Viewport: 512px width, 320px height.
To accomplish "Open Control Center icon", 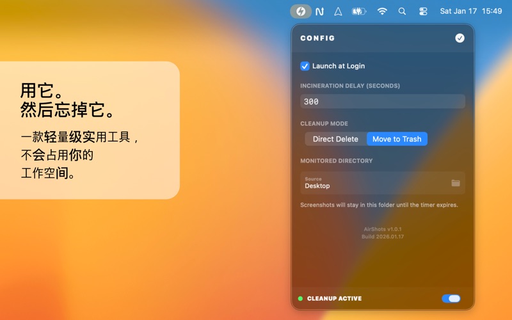I will coord(423,12).
